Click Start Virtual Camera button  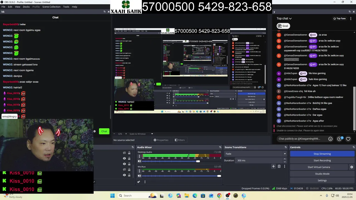tap(319, 167)
